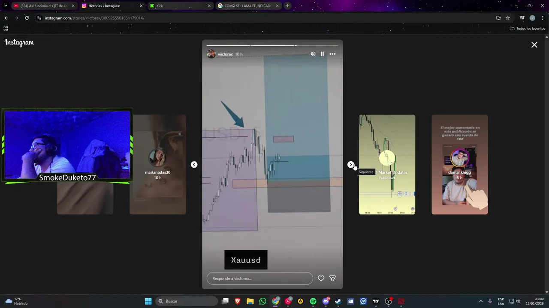The width and height of the screenshot is (549, 308).
Task: Open the viicforex profile avatar
Action: 211,54
